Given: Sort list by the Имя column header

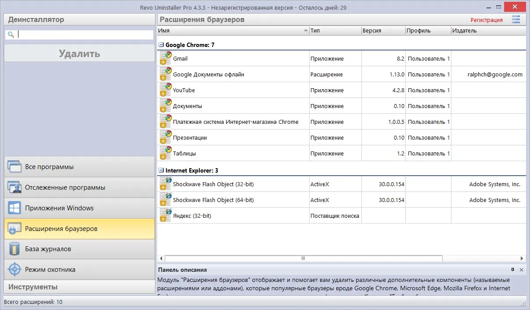Looking at the screenshot, I should point(233,31).
